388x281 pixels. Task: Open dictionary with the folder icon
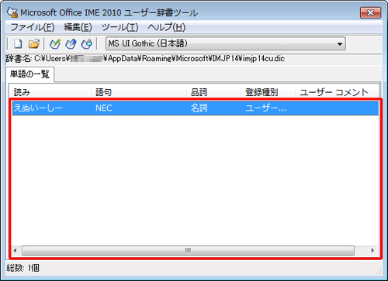[x=34, y=43]
